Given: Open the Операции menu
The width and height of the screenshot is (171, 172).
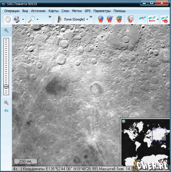Looking at the screenshot, I should [x=12, y=11].
